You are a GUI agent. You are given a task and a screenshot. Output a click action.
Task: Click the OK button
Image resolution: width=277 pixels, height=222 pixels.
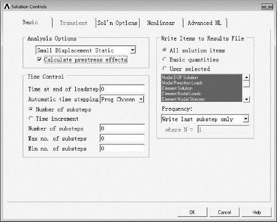tap(192, 212)
